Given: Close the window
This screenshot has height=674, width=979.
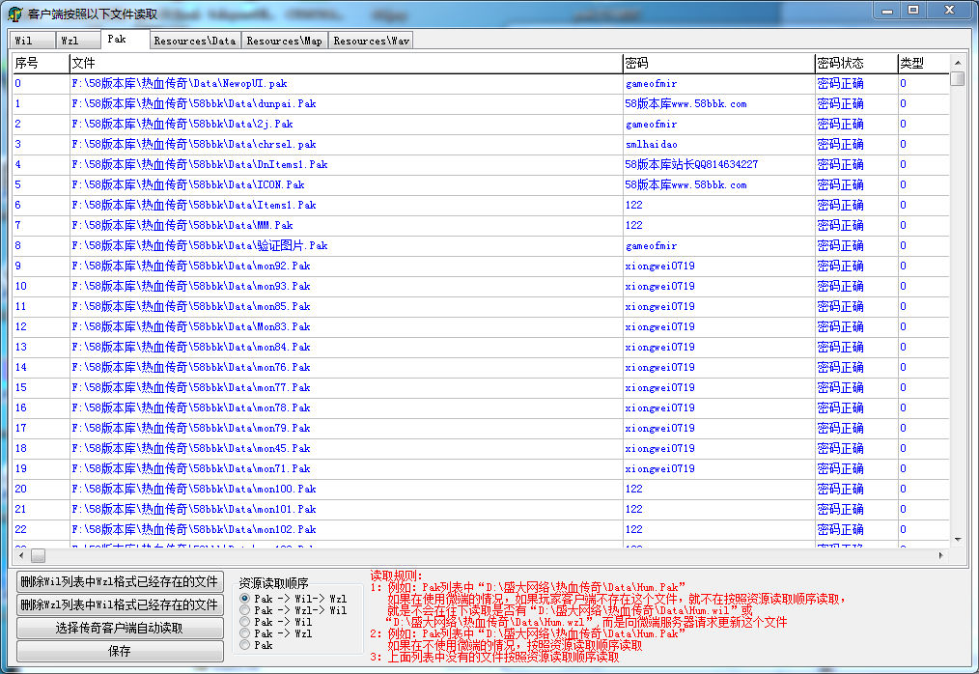Looking at the screenshot, I should tap(950, 10).
